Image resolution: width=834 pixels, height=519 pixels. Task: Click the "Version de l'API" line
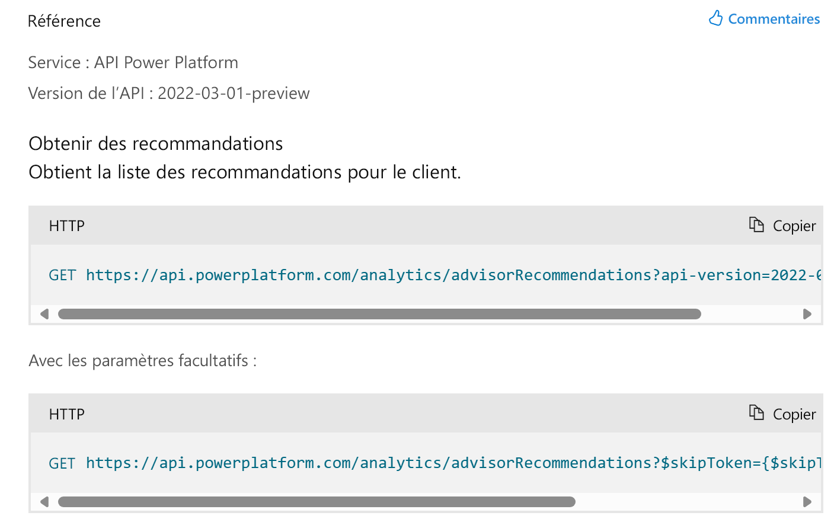point(169,94)
